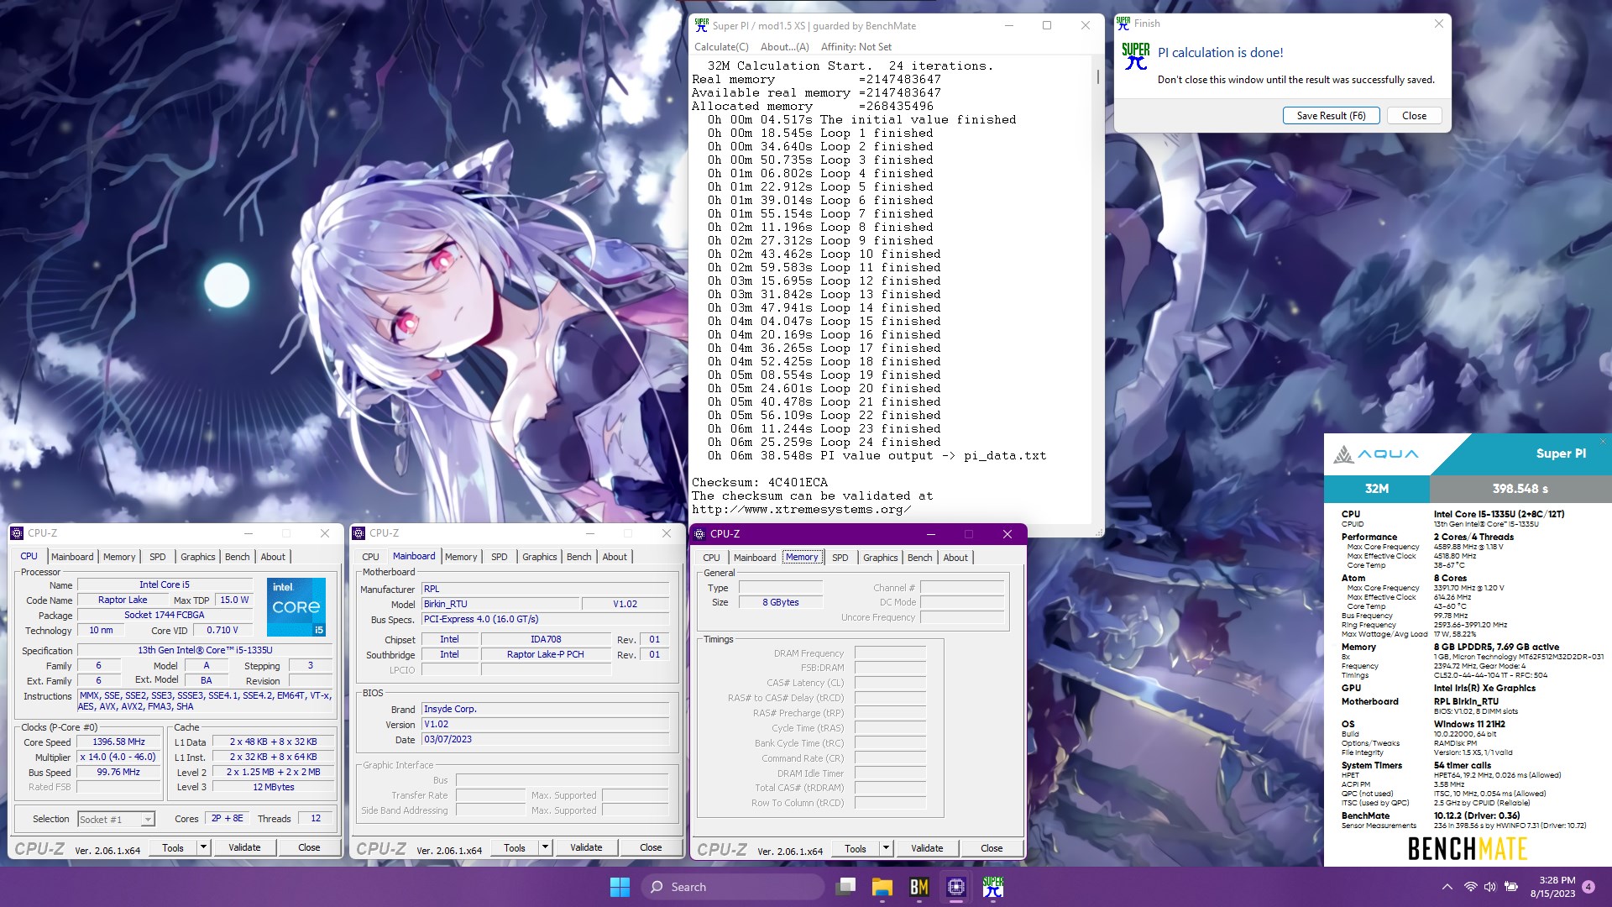Open Cores 2P + 8E dropdown
Screen dimensions: 1612x907
coord(228,819)
